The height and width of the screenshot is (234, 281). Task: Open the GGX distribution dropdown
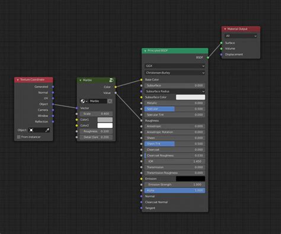tap(175, 66)
